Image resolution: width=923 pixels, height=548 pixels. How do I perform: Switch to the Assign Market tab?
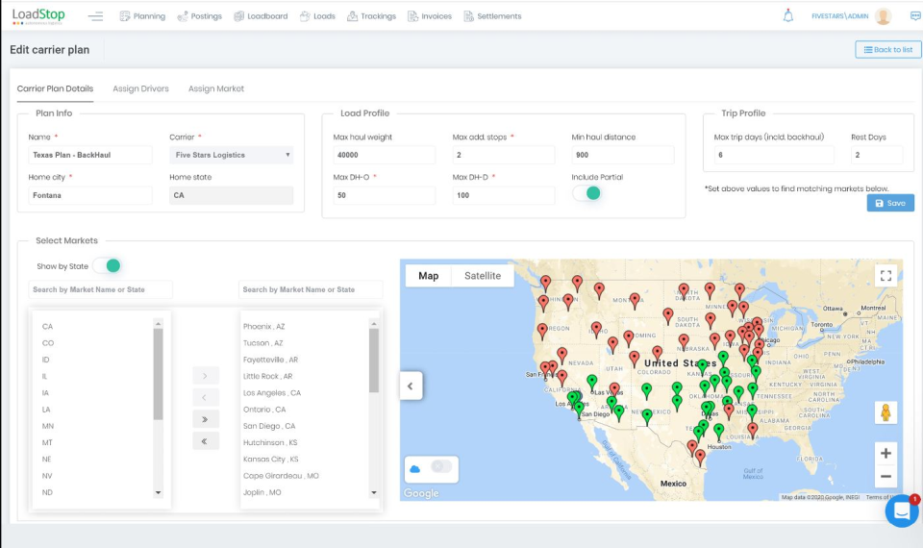[216, 88]
